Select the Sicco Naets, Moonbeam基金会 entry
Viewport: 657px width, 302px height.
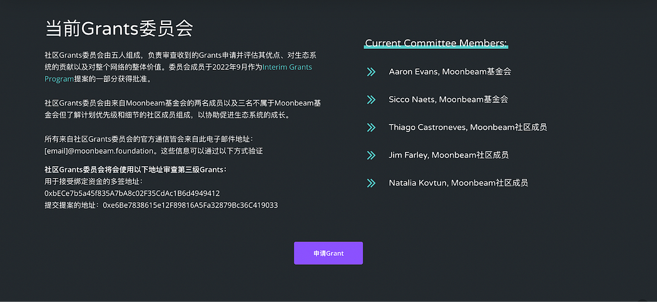point(448,99)
